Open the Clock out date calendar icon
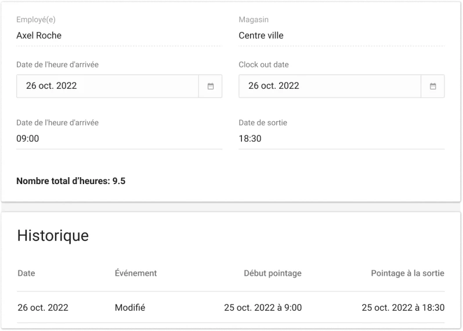 pyautogui.click(x=433, y=86)
